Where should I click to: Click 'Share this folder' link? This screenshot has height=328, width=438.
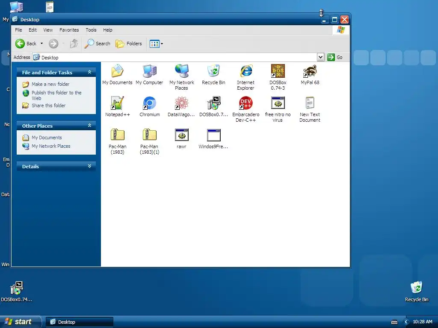pos(49,105)
